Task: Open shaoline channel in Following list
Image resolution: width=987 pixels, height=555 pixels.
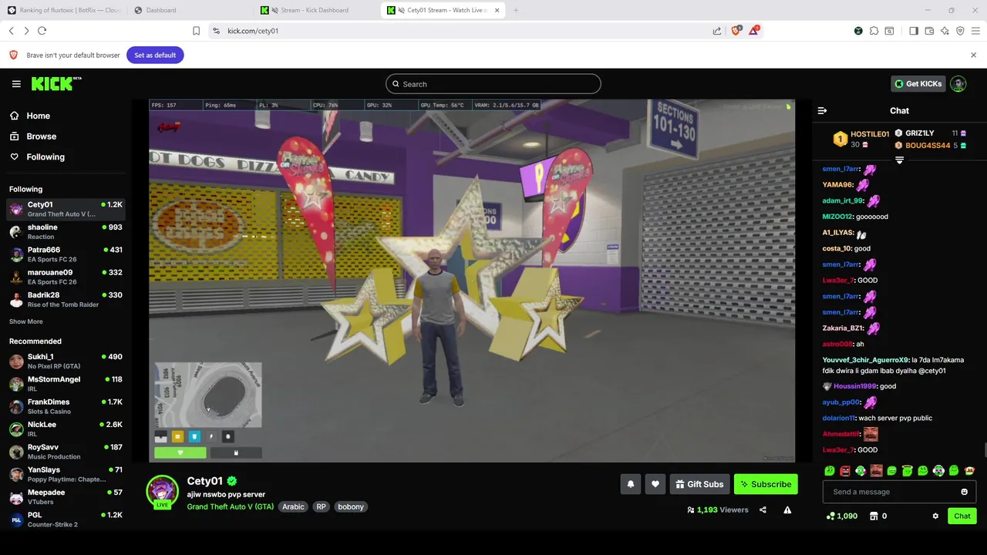Action: pyautogui.click(x=66, y=231)
